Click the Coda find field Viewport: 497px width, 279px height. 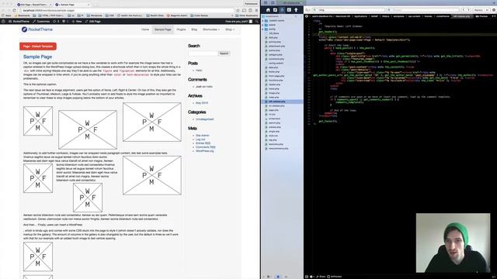pyautogui.click(x=348, y=10)
